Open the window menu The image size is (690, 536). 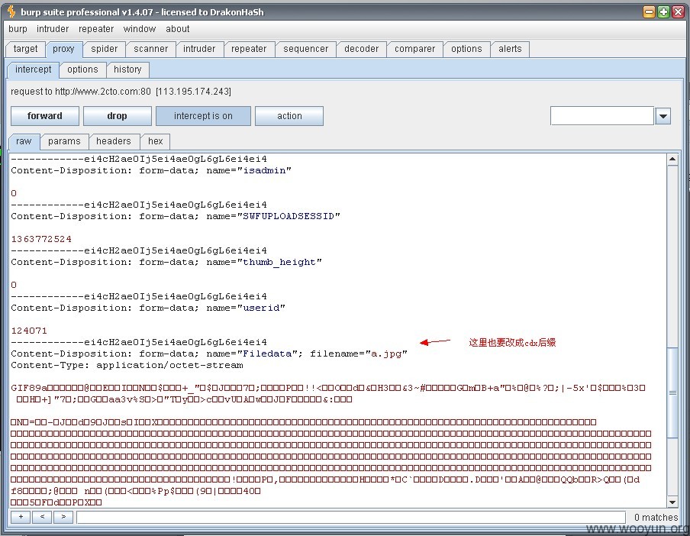tap(140, 29)
